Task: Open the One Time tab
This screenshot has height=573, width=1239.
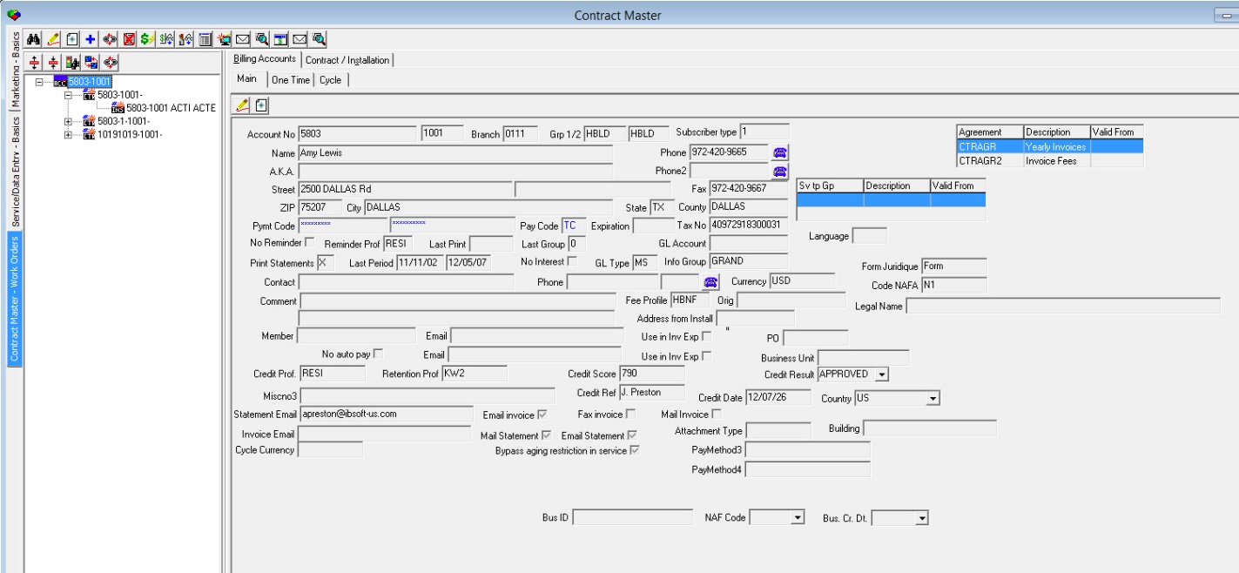Action: coord(290,79)
